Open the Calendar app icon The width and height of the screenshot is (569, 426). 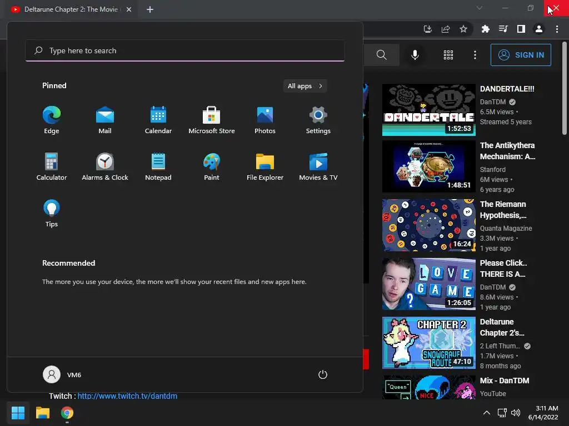158,120
